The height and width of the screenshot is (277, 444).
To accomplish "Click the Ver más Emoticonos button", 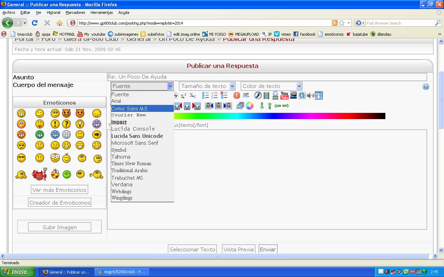I will point(59,190).
